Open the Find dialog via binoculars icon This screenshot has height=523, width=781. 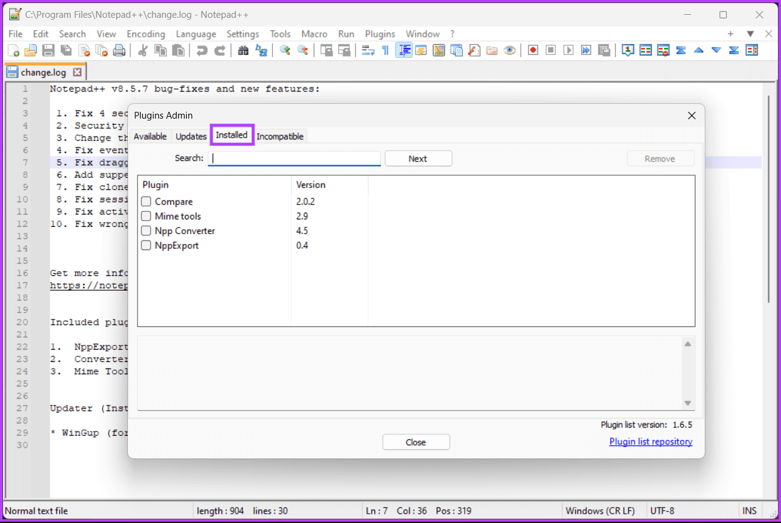(x=243, y=50)
